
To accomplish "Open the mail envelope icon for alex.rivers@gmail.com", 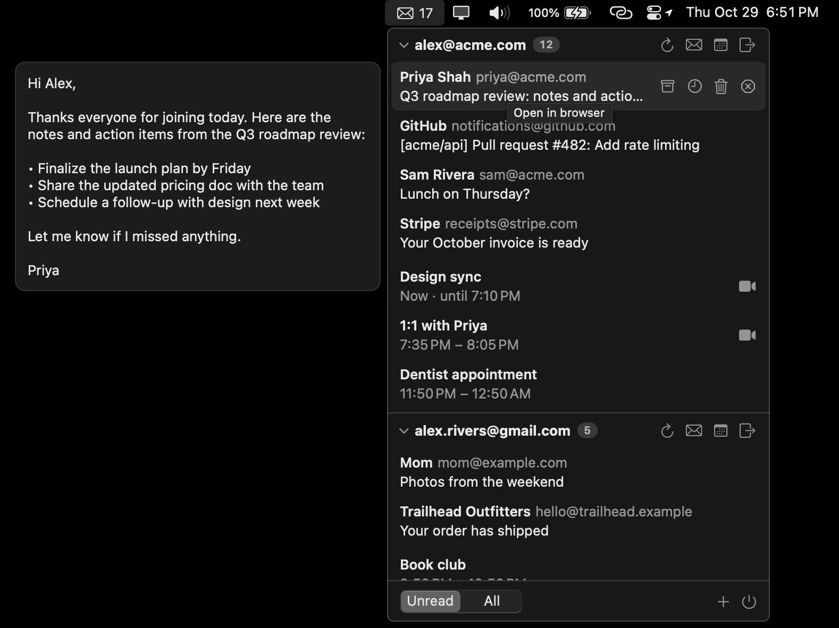I will 694,431.
